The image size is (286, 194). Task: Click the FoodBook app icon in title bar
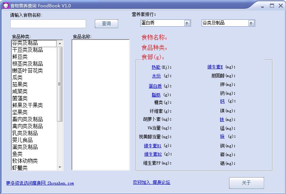tap(6, 6)
